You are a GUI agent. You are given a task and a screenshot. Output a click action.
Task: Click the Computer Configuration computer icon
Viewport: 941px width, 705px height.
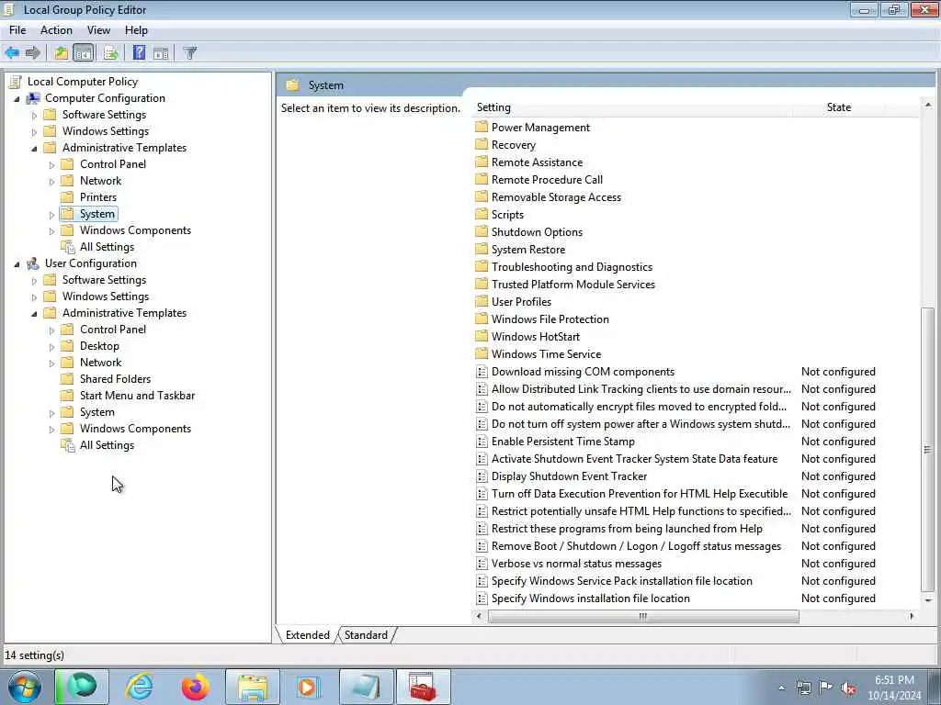(33, 97)
